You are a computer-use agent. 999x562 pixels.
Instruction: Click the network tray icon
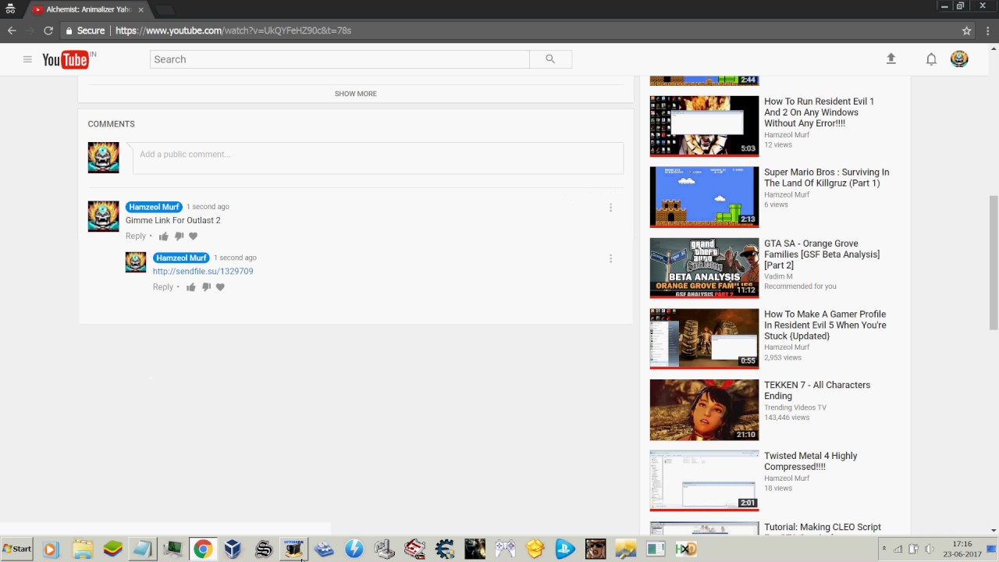(x=898, y=549)
